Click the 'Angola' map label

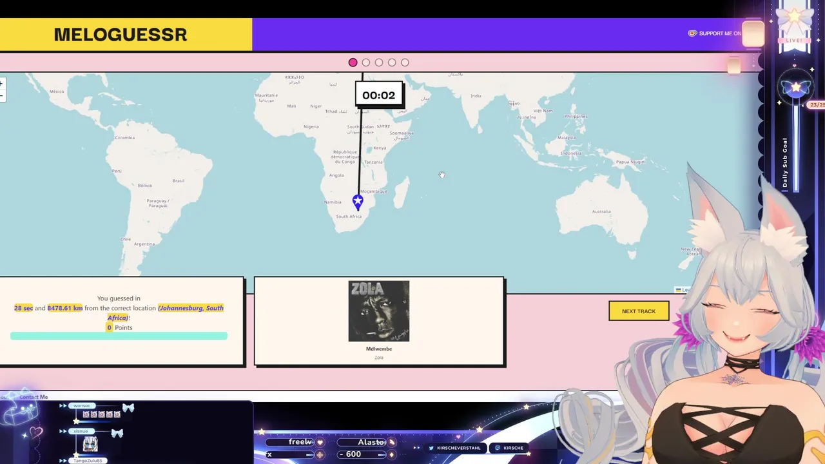click(336, 175)
